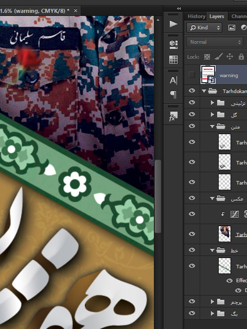The height and width of the screenshot is (329, 247).
Task: Open the Kind filter dropdown
Action: tap(204, 28)
